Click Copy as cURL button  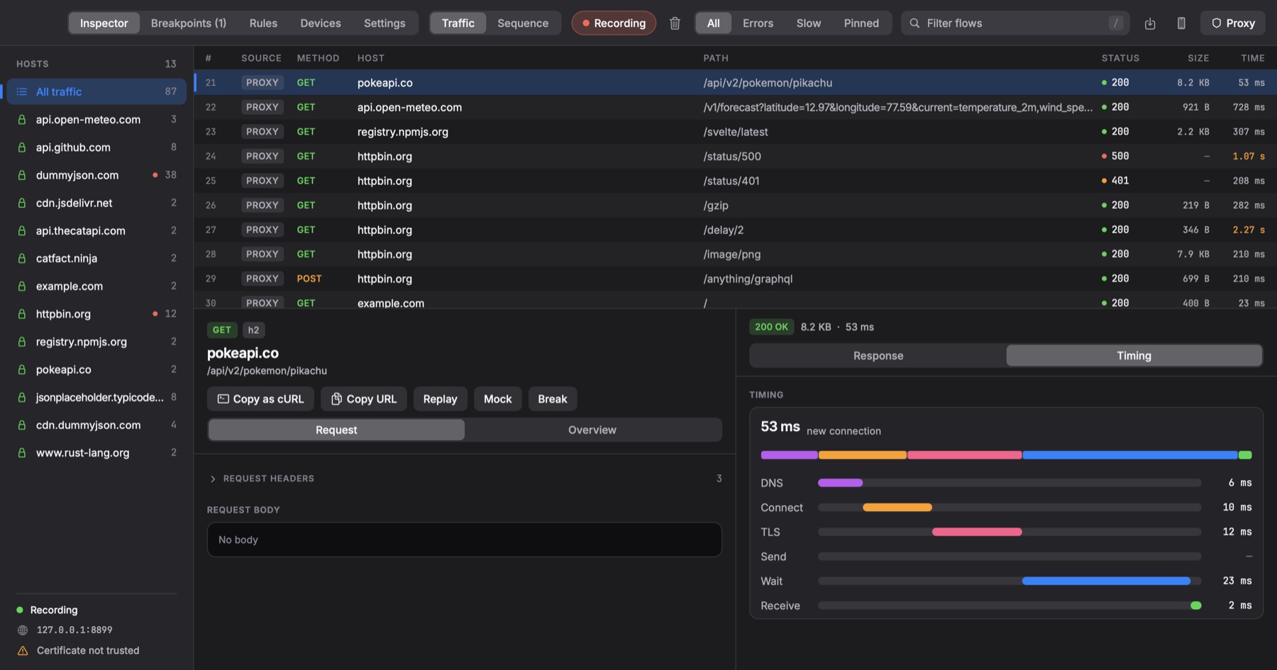(260, 398)
